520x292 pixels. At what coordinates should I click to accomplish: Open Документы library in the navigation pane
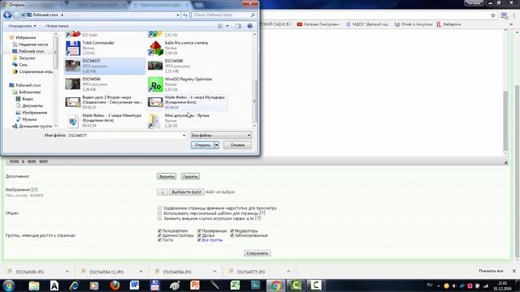pos(32,105)
